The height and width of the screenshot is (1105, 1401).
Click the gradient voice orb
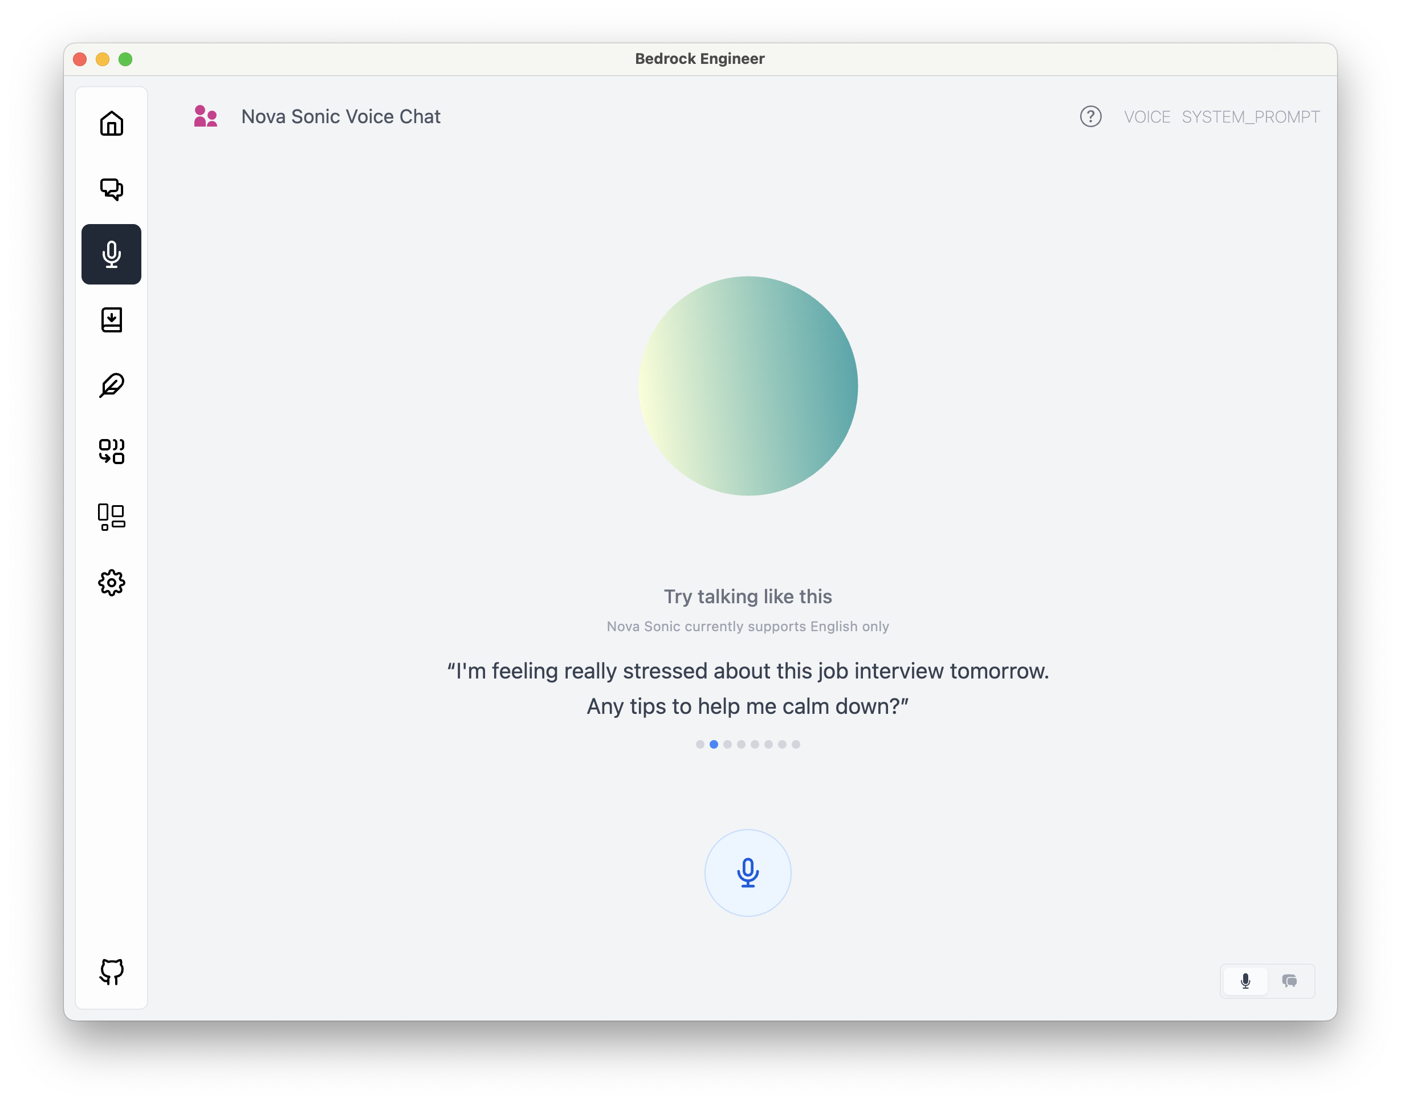pyautogui.click(x=748, y=386)
